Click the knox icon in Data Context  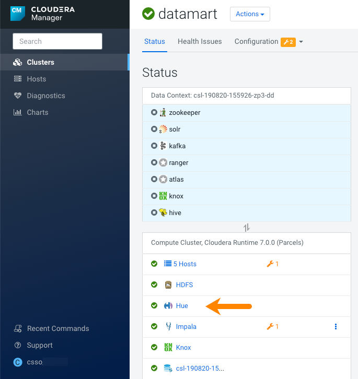click(163, 196)
